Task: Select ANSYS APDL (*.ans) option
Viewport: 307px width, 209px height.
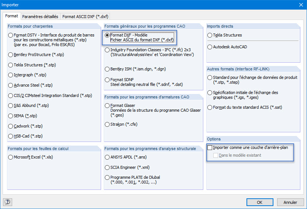Action: [107, 157]
